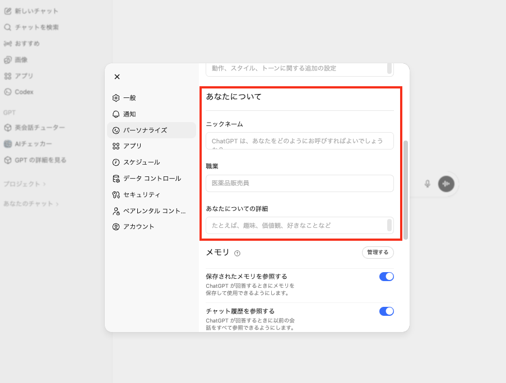This screenshot has width=506, height=383.
Task: Focus the 職業 input field
Action: [299, 183]
